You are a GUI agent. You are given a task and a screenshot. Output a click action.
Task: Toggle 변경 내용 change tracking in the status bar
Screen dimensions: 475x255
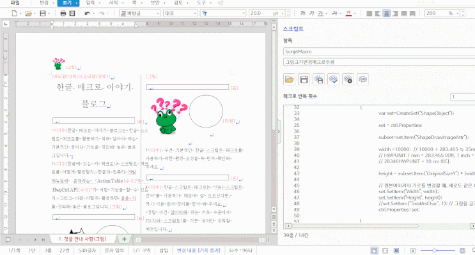(x=198, y=251)
